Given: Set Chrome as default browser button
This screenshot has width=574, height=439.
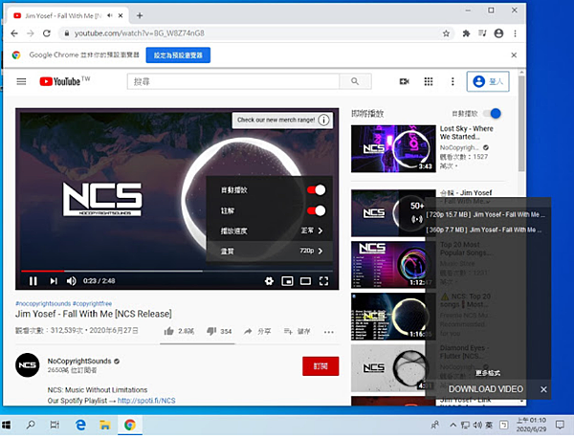Looking at the screenshot, I should (x=178, y=55).
